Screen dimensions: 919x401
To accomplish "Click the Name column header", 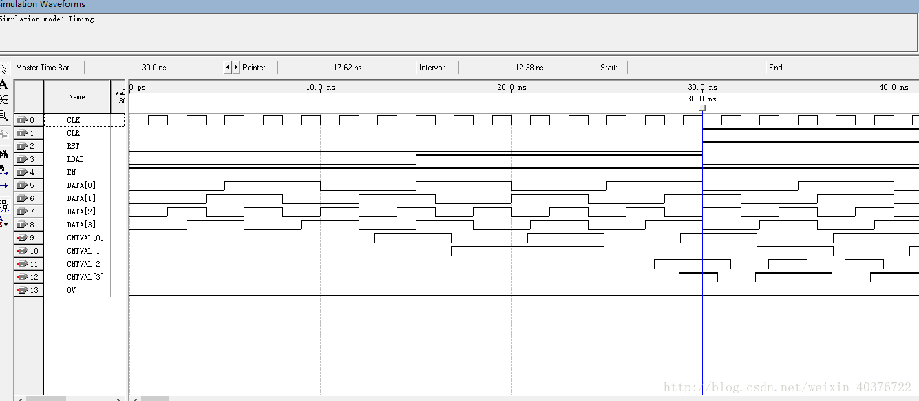I will (x=77, y=96).
